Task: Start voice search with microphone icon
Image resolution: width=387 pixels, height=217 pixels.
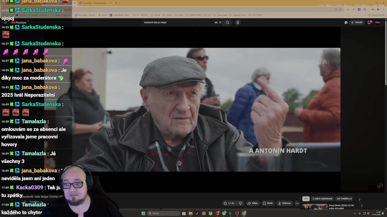Action: (x=238, y=22)
